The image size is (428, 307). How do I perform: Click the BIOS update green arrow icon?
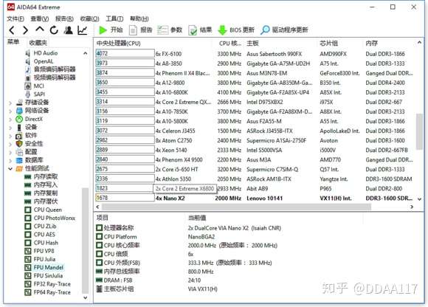tap(222, 30)
